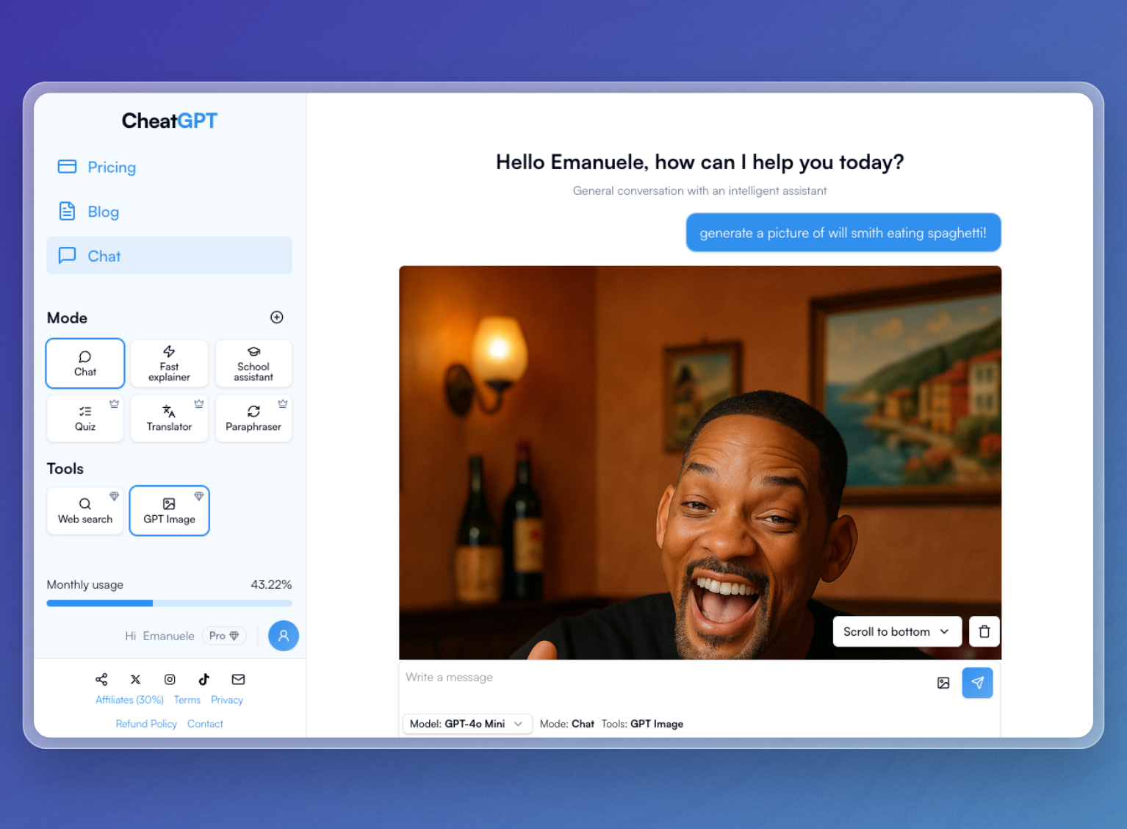This screenshot has width=1127, height=829.
Task: Add a new mode with plus icon
Action: pos(277,317)
